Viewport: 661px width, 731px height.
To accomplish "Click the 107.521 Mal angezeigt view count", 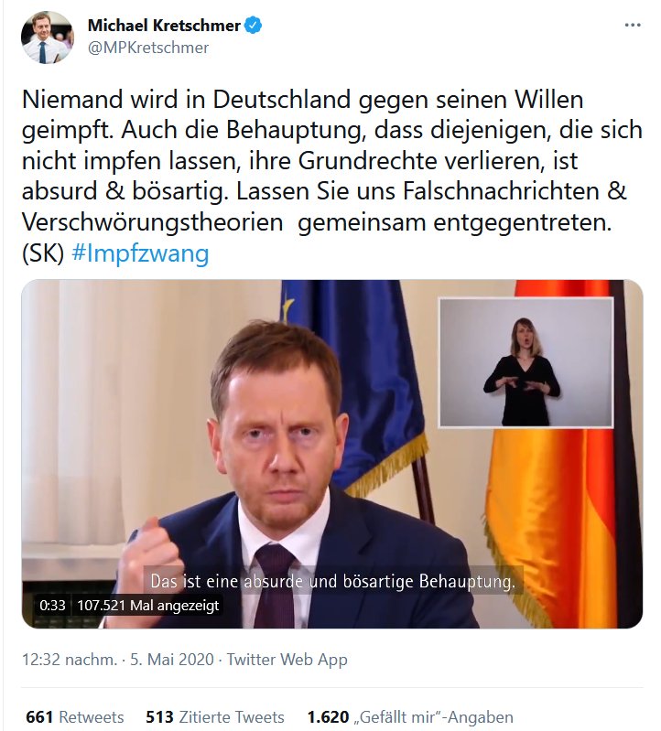I will click(x=148, y=606).
